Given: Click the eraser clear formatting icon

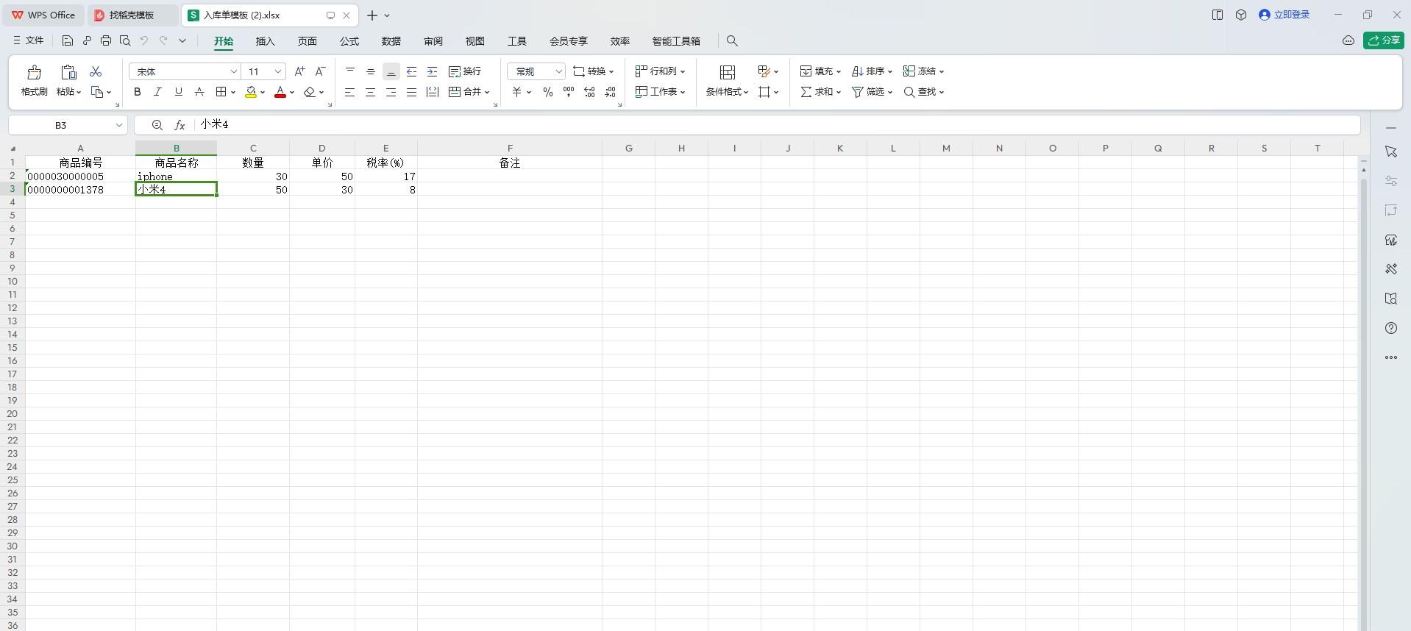Looking at the screenshot, I should (x=310, y=92).
